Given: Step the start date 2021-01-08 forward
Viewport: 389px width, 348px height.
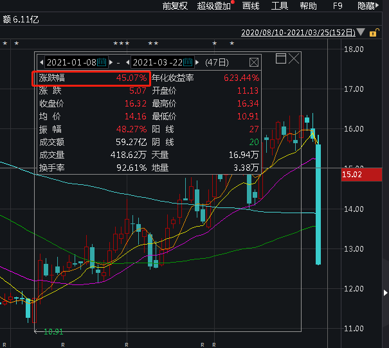Looking at the screenshot, I should pos(111,62).
